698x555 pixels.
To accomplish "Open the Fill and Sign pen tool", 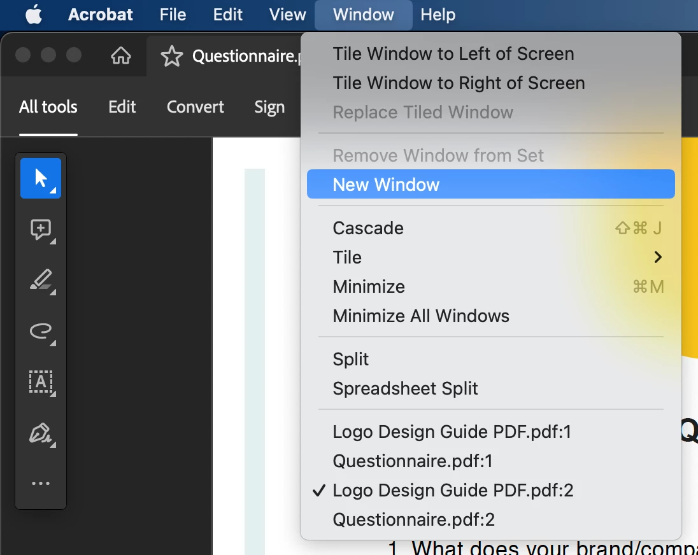I will click(x=41, y=433).
